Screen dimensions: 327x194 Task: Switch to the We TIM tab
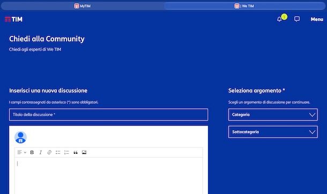tap(244, 6)
